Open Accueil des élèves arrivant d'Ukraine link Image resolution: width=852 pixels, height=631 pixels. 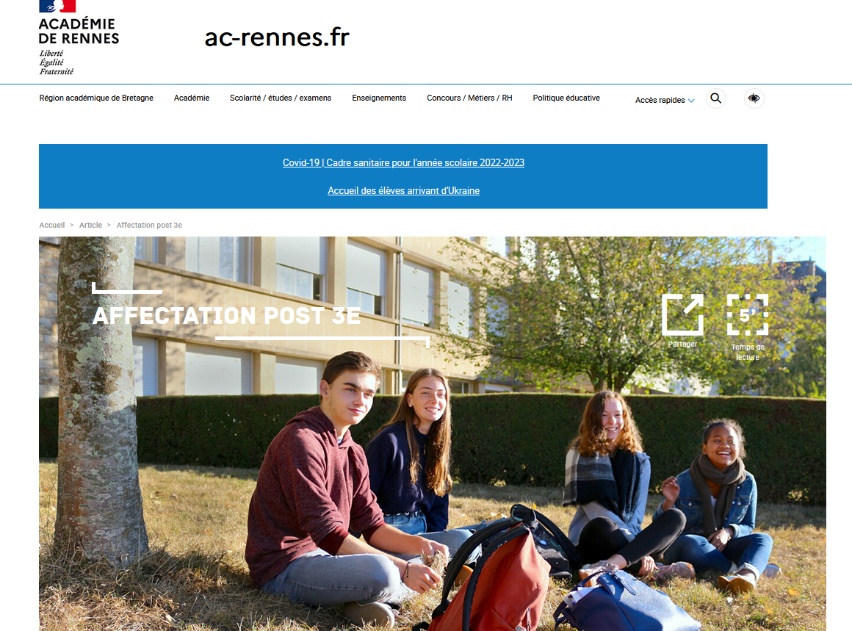pos(403,191)
